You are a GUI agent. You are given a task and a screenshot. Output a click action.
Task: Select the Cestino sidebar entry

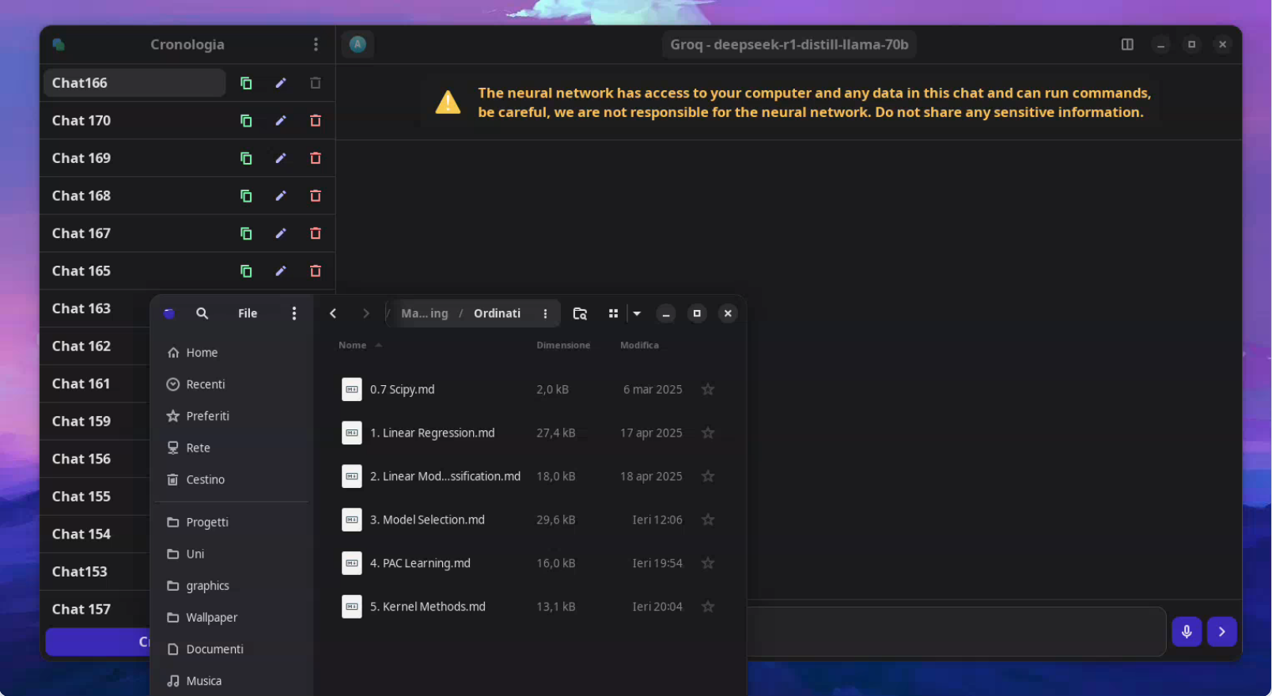[205, 479]
